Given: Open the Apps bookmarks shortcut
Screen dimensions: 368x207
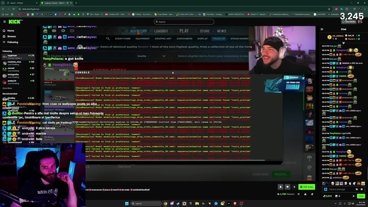Looking at the screenshot, I should tap(5, 14).
